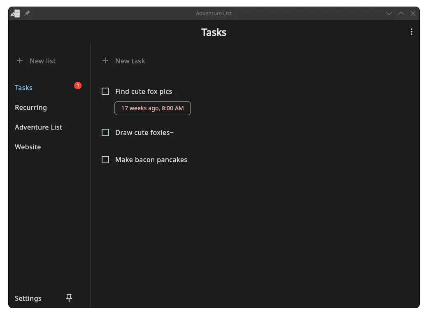
Task: Click the red overdue badge on Tasks
Action: coord(78,86)
